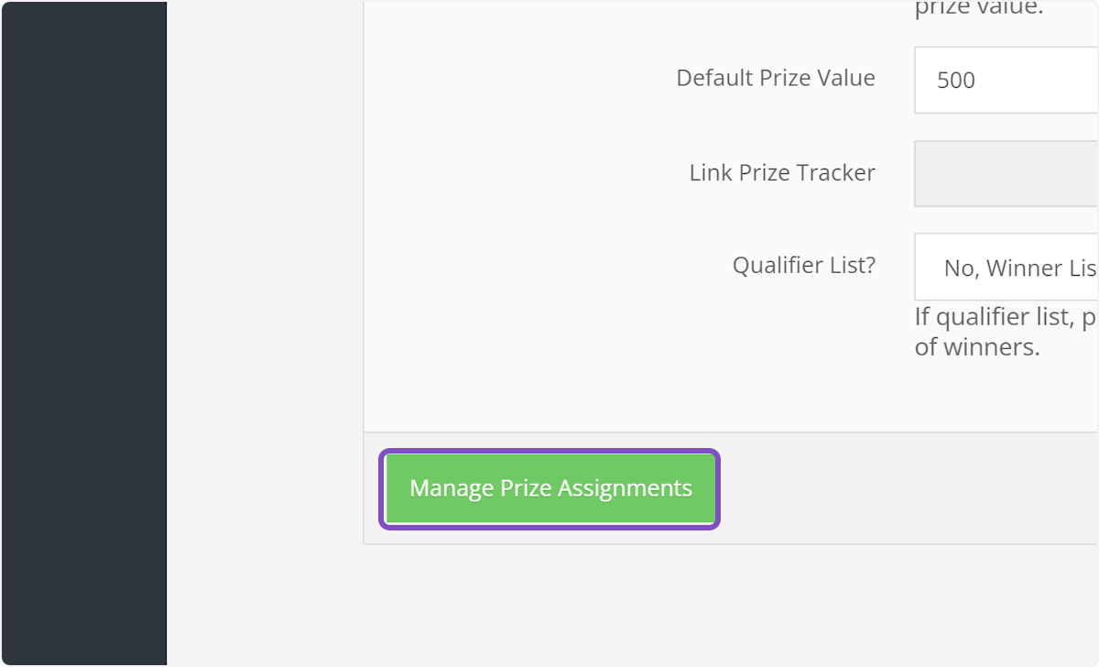This screenshot has height=667, width=1099.
Task: Click the Qualifier List label
Action: (804, 265)
